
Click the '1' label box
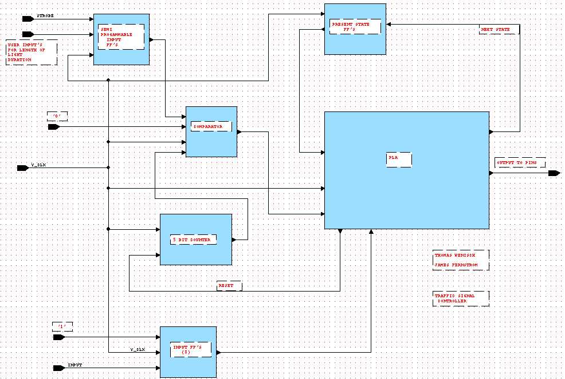62,327
